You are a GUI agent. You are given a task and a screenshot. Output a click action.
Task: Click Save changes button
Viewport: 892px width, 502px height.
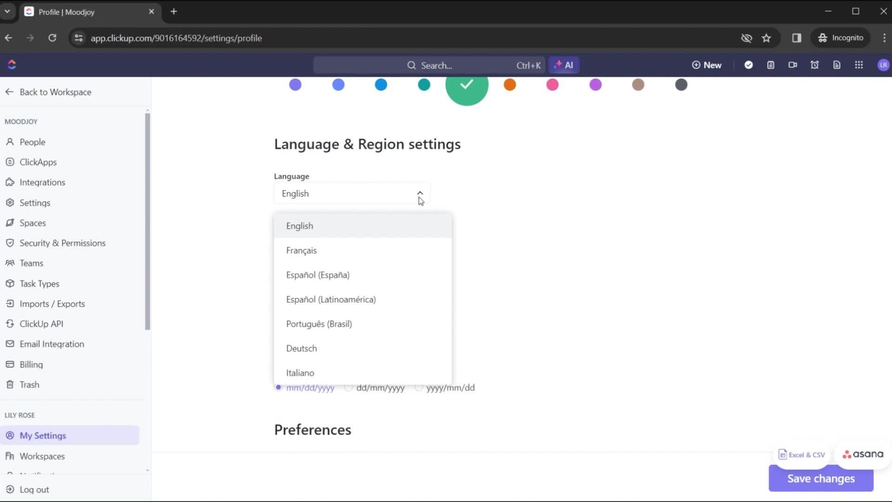coord(821,478)
